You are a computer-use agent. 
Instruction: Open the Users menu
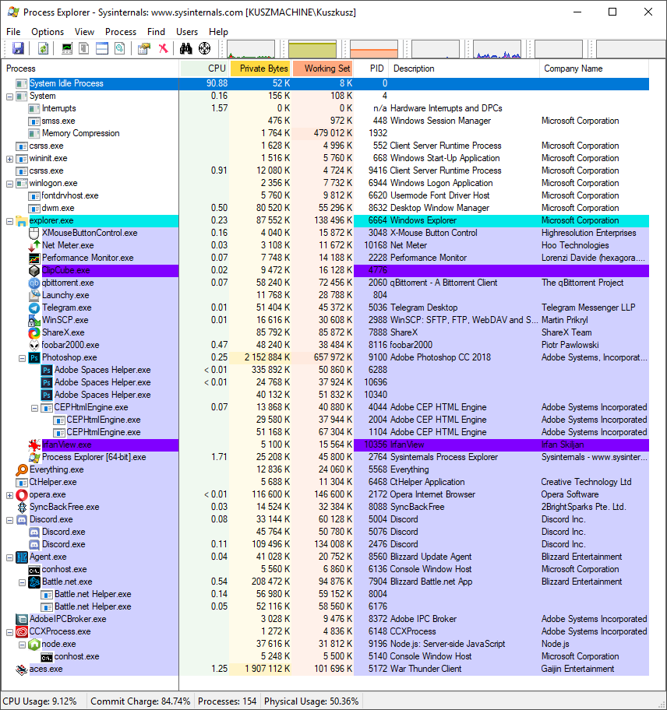coord(187,32)
